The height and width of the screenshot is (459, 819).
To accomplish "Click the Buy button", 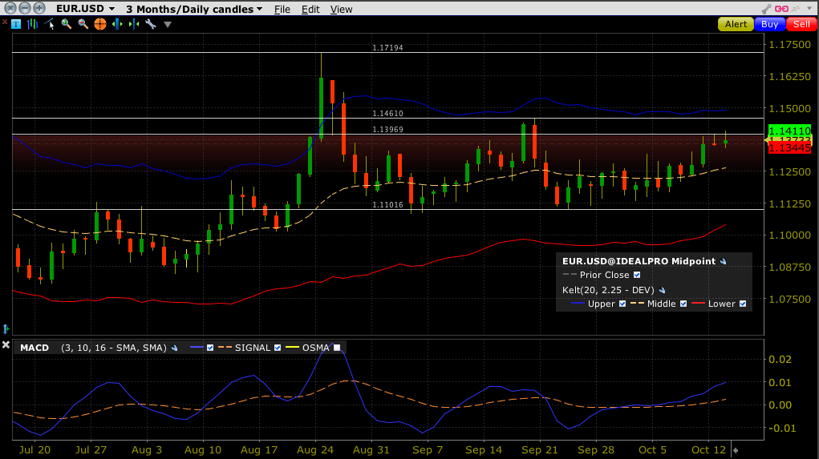I will pyautogui.click(x=769, y=24).
